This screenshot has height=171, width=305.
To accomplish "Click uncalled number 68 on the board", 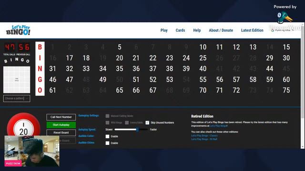I will coord(170,90).
